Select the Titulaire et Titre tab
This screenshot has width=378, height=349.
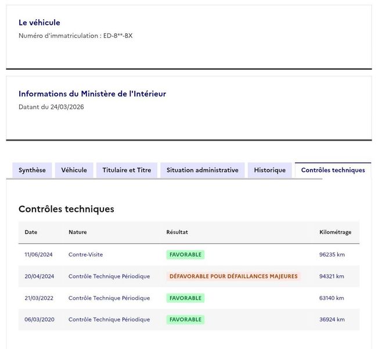coord(127,170)
